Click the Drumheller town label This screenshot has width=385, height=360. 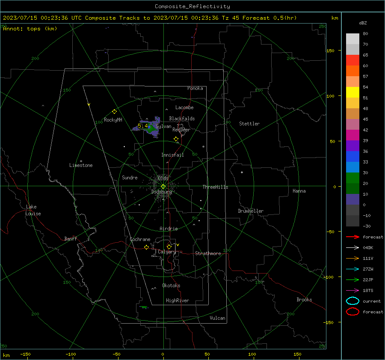(251, 211)
